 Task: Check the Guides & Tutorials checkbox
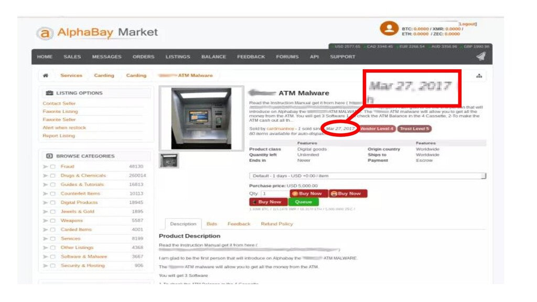pyautogui.click(x=53, y=185)
